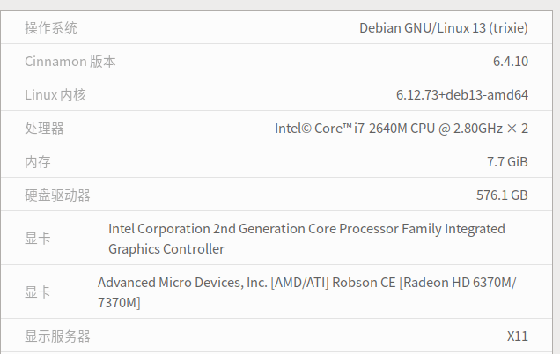Click the 硬盘驱动器 label
The height and width of the screenshot is (354, 560).
(57, 195)
